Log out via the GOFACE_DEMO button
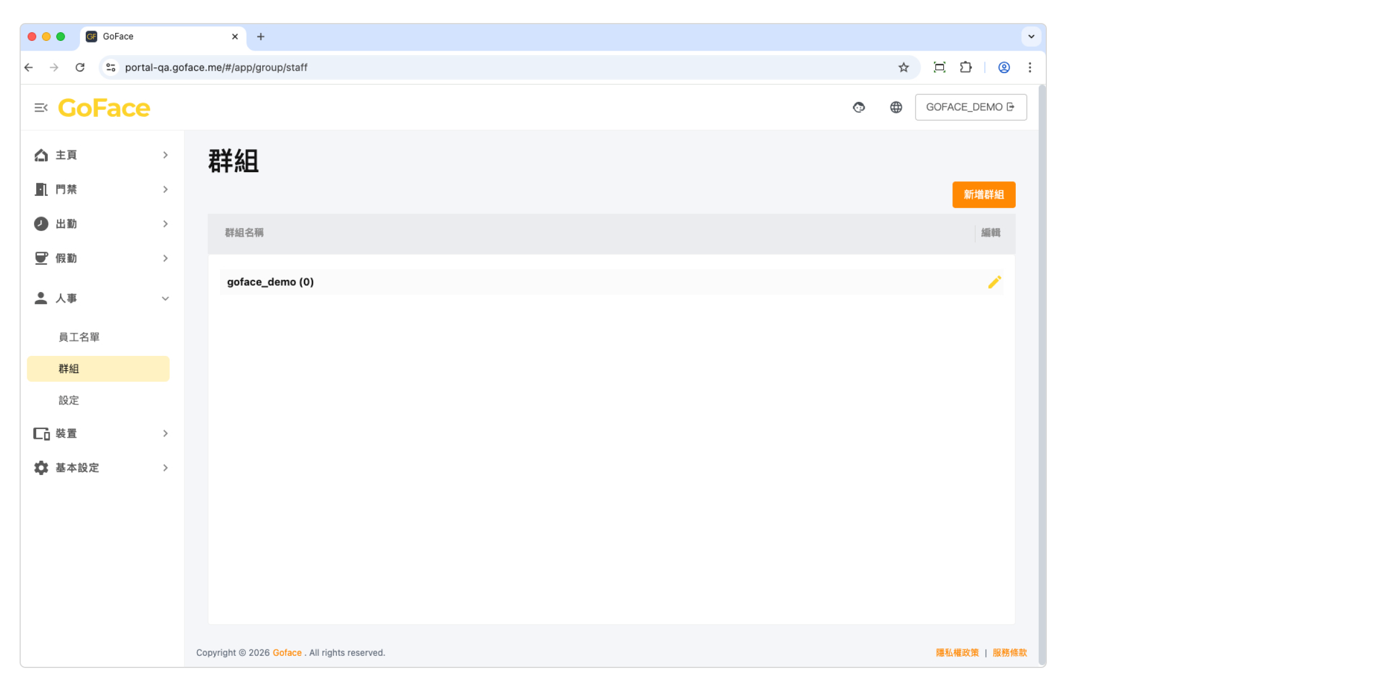The height and width of the screenshot is (691, 1382). (x=970, y=107)
